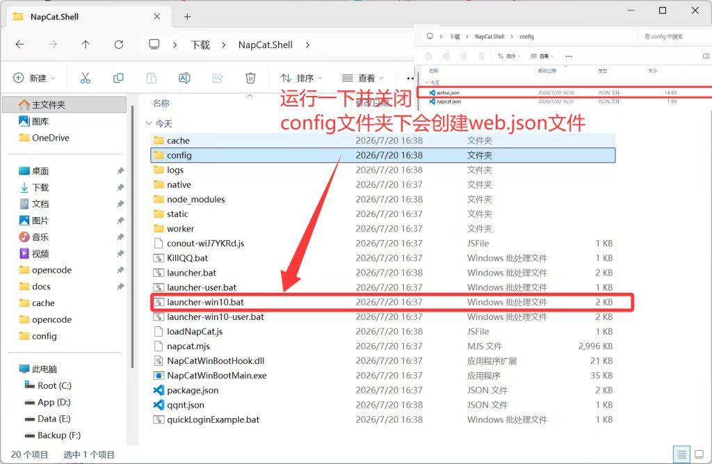Select loadNapCat.js file
The image size is (712, 464).
point(383,331)
